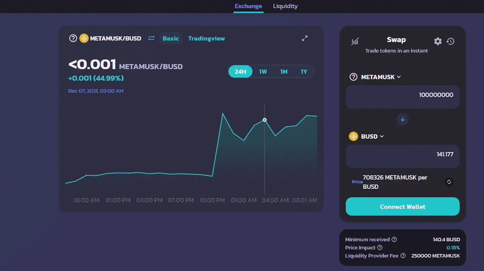Screen dimensions: 484x271
Task: Click the 07:00 PM axis label
Action: click(x=181, y=200)
